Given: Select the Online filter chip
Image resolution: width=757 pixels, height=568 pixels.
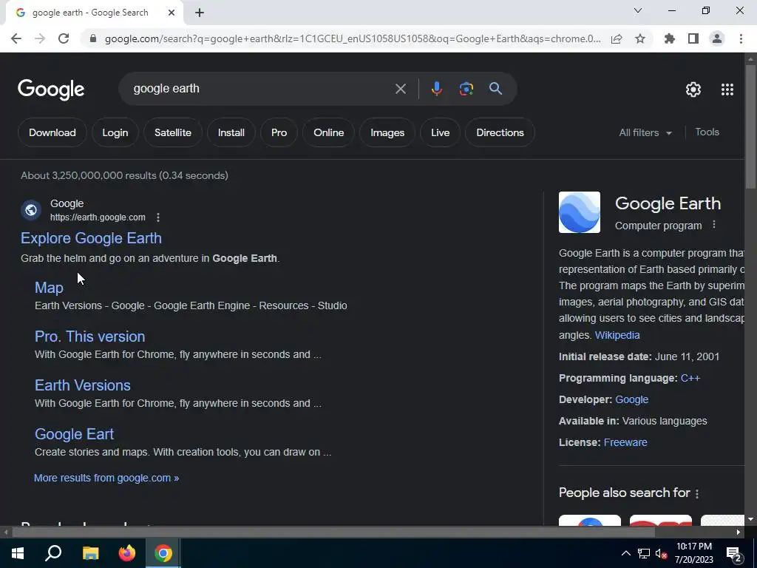Looking at the screenshot, I should tap(329, 132).
